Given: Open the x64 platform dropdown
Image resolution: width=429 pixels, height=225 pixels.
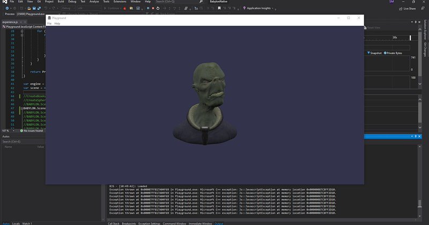Looking at the screenshot, I should 89,8.
